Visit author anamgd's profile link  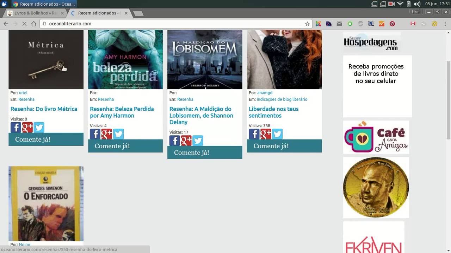pyautogui.click(x=265, y=93)
